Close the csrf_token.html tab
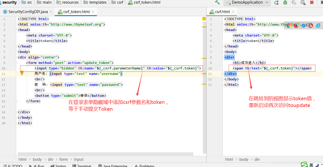Viewport: 323px width, 167px height. (x=93, y=12)
